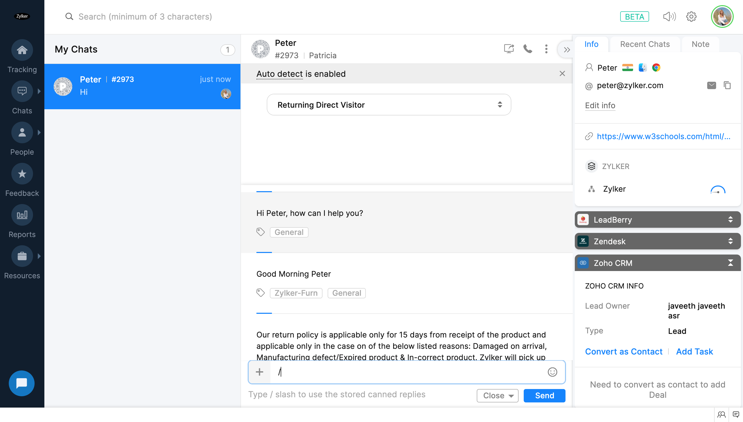
Task: Start a screen share with Peter
Action: click(x=508, y=49)
